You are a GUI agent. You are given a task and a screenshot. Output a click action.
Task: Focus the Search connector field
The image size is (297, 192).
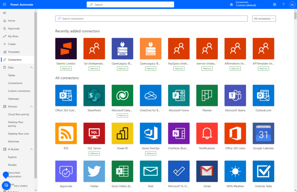[x=151, y=18]
